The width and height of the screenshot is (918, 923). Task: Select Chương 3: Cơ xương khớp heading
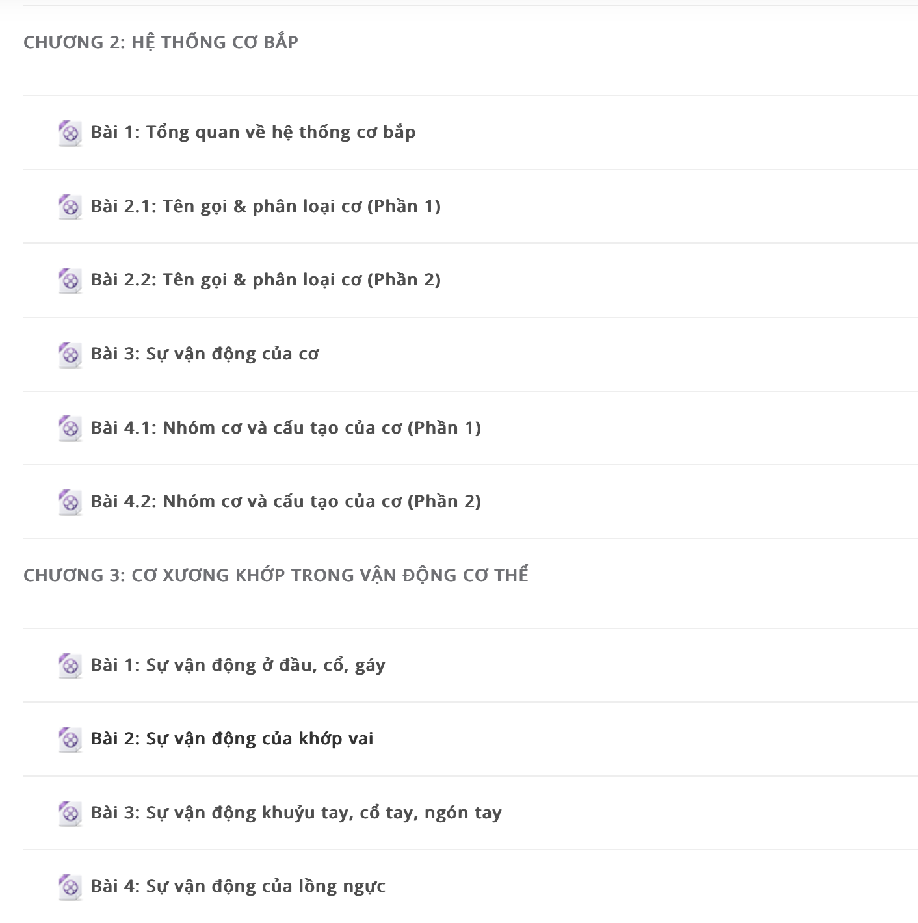point(276,575)
